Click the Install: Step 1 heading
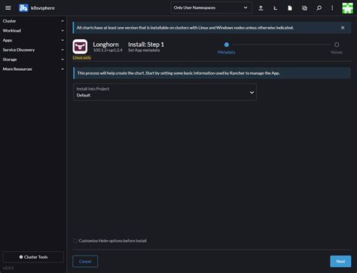Viewport: 357px width, 273px height. coord(146,44)
